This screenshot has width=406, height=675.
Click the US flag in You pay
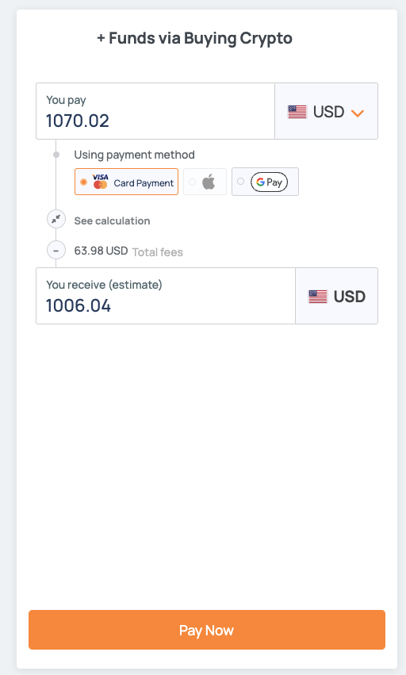(297, 112)
